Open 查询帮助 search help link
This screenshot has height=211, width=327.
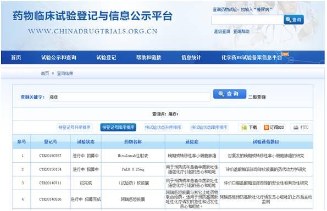[x=241, y=31]
